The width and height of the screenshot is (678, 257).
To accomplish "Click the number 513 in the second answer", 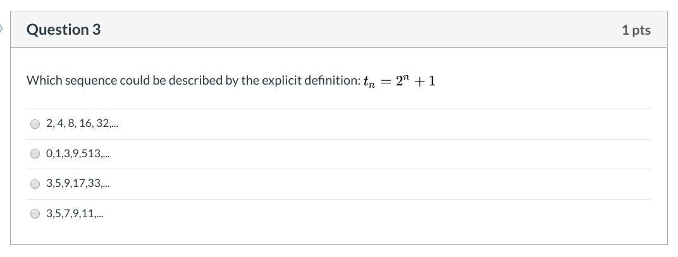I will coord(91,153).
